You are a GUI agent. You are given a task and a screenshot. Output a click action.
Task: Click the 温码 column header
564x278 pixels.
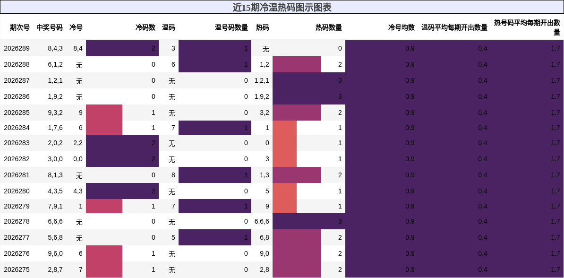[x=169, y=27]
